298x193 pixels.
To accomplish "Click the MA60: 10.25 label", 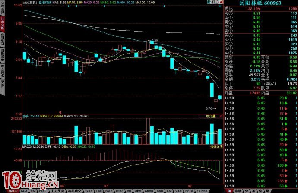I will point(126,3).
